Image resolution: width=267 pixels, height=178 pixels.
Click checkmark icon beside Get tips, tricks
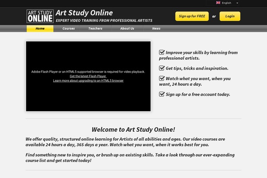click(162, 68)
